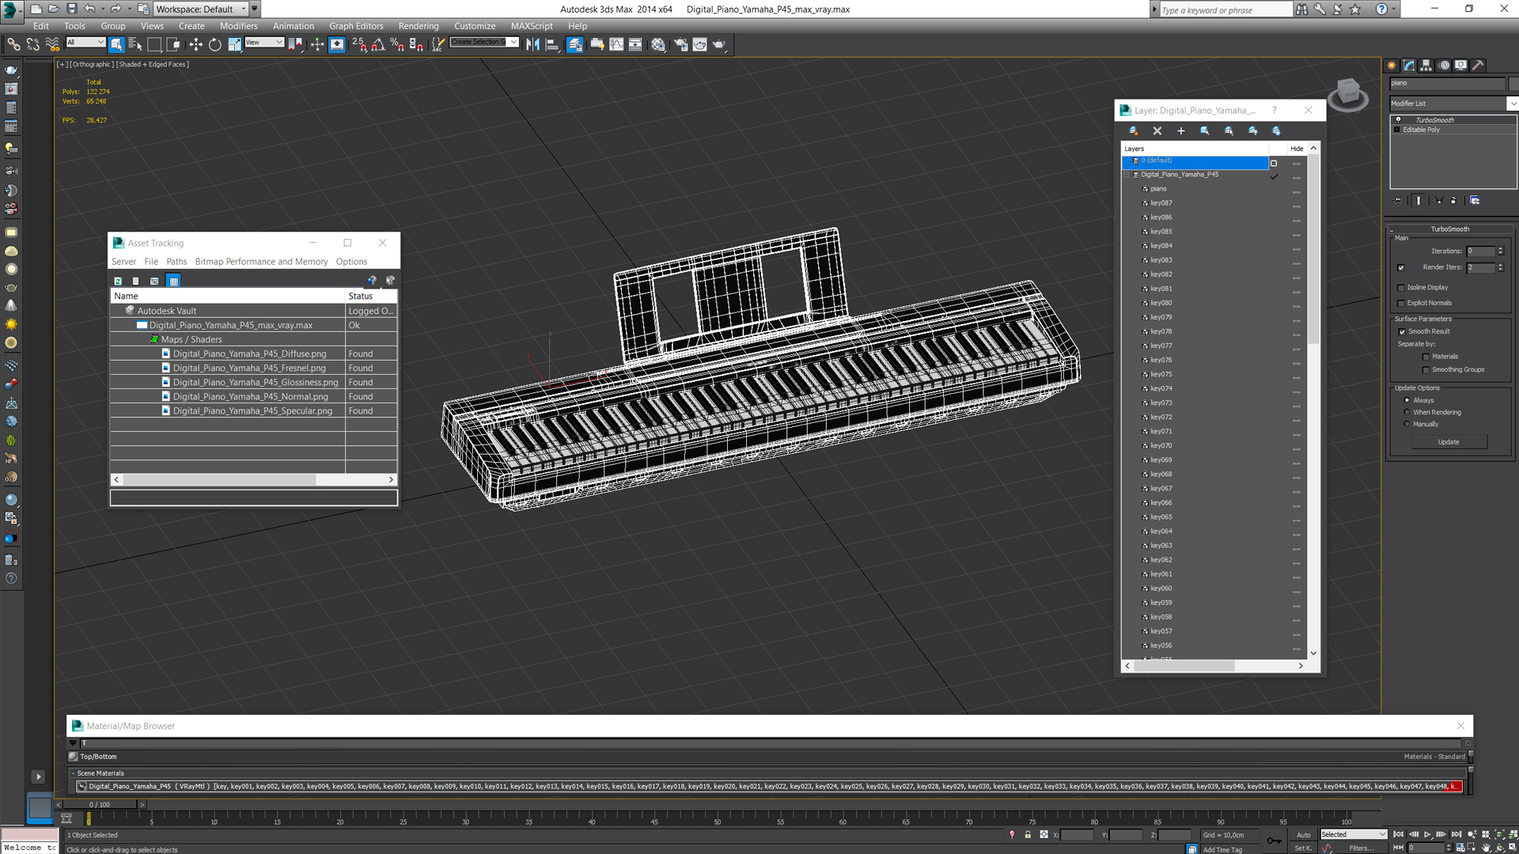The image size is (1519, 854).
Task: Open the Utilities hammer panel tab
Action: 1478,66
